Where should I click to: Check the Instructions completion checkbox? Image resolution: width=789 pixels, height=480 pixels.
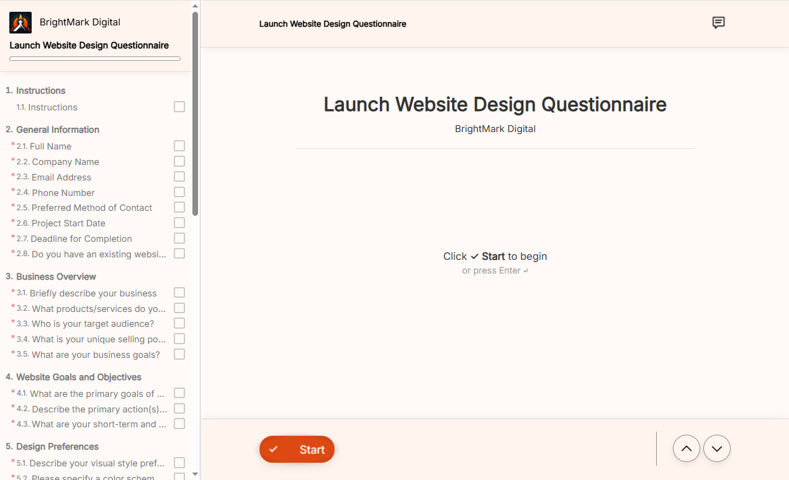point(179,107)
